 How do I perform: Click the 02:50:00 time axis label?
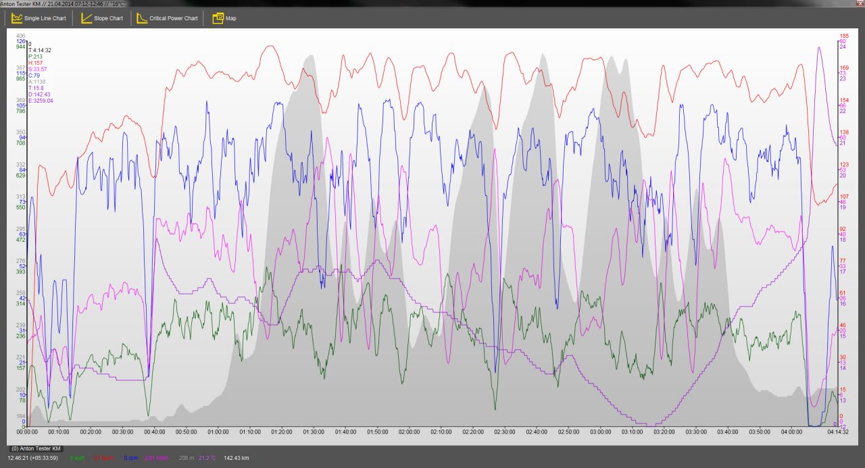point(568,431)
